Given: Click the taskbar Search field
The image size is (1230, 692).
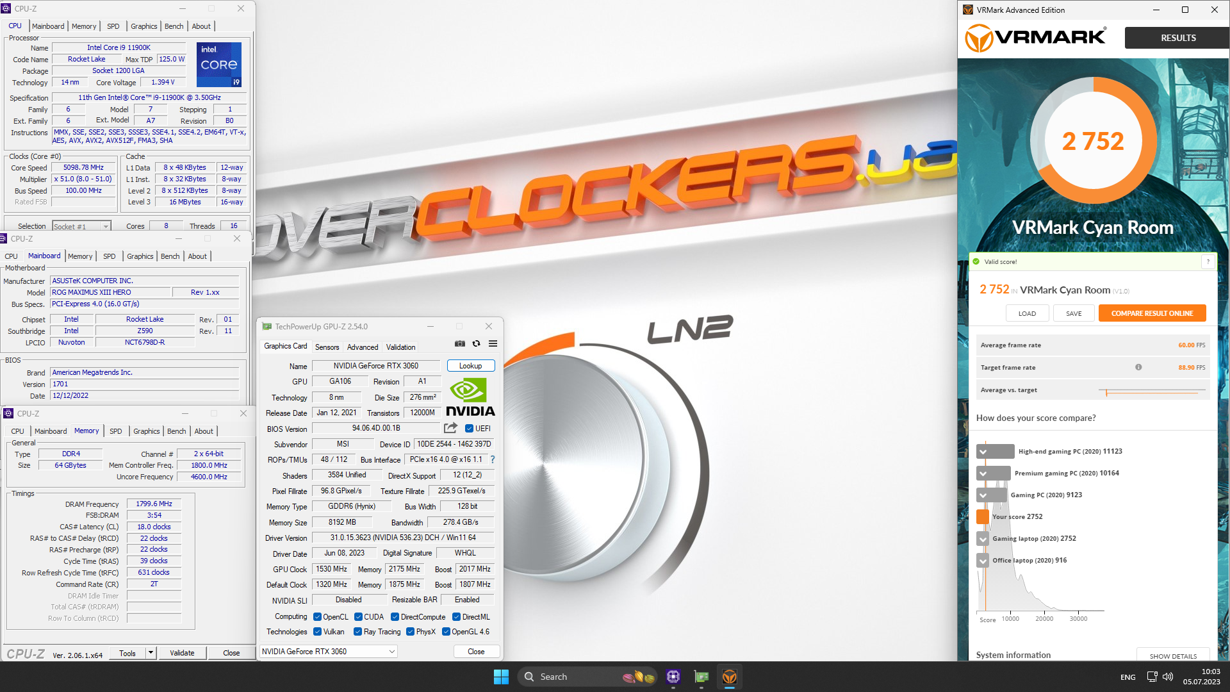Looking at the screenshot, I should pyautogui.click(x=587, y=677).
